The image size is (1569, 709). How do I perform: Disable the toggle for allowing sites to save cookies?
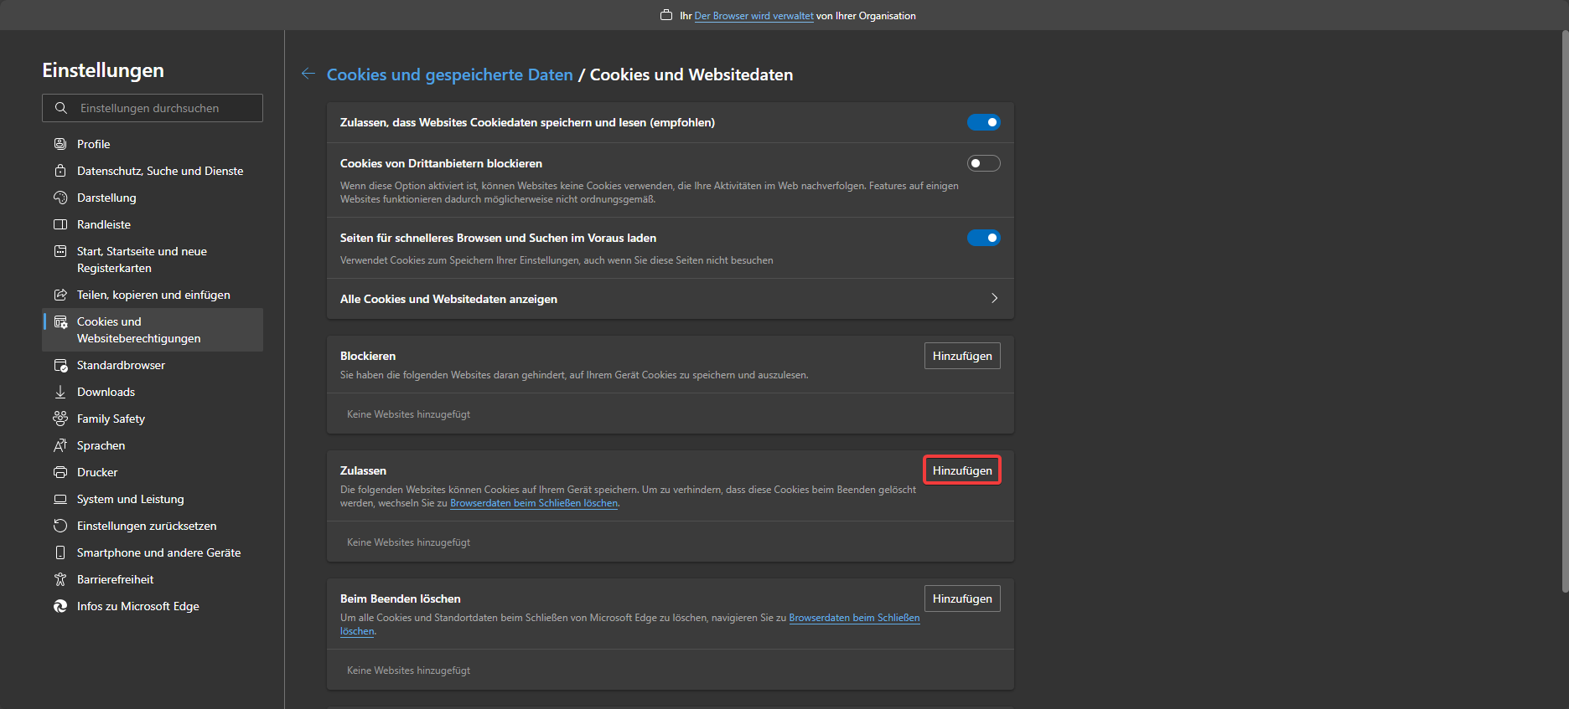[x=983, y=122]
